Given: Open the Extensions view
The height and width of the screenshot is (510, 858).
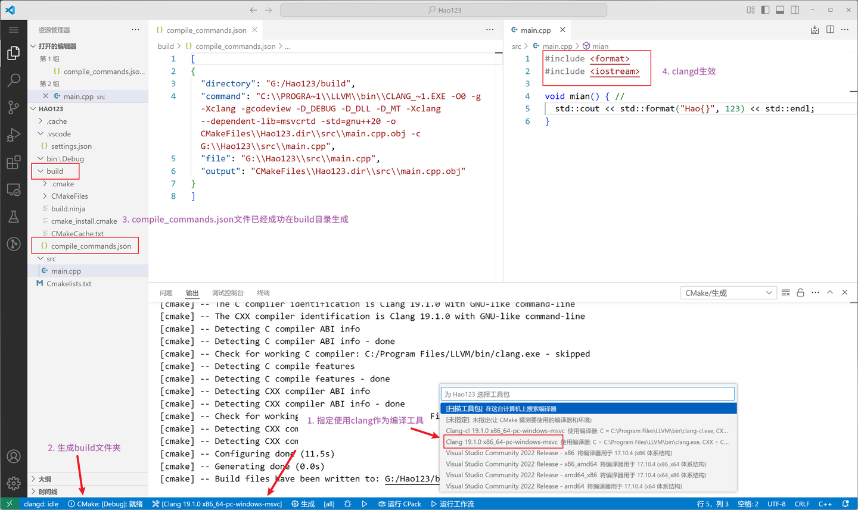Looking at the screenshot, I should click(14, 162).
